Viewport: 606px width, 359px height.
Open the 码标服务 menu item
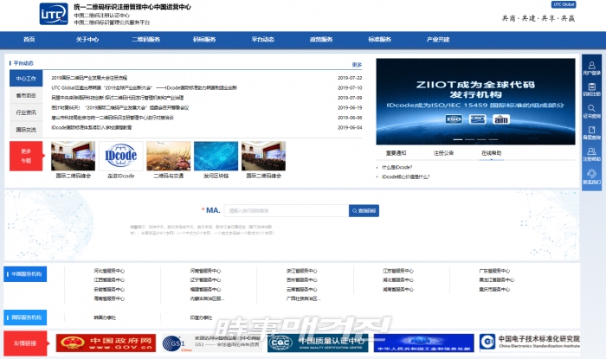coord(204,40)
